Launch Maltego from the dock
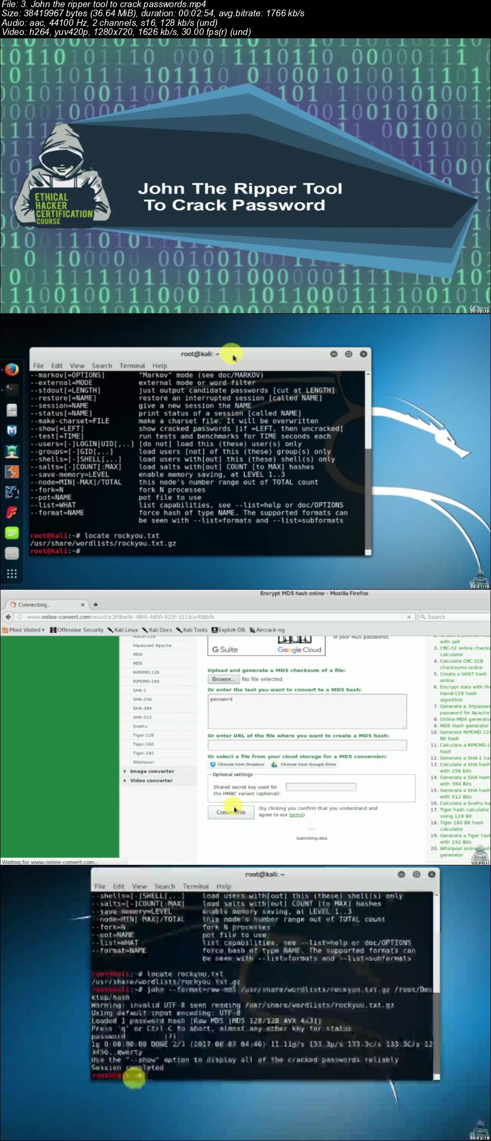This screenshot has width=491, height=1141. tap(12, 492)
